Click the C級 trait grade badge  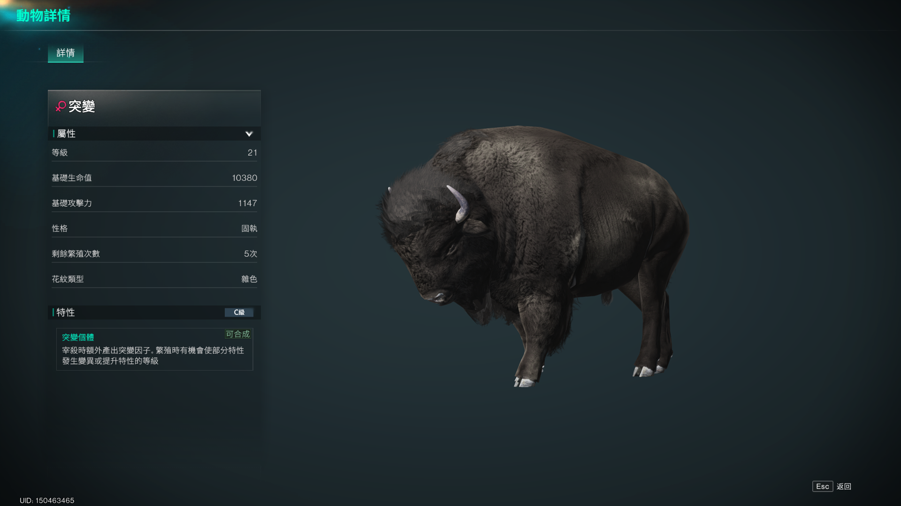pyautogui.click(x=239, y=313)
